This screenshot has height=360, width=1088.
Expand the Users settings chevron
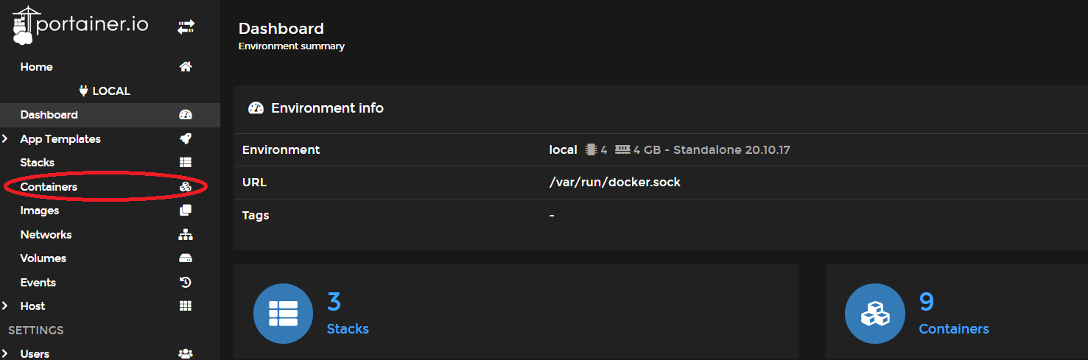(x=5, y=353)
